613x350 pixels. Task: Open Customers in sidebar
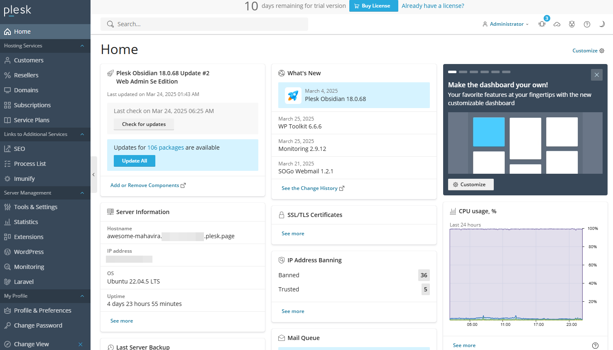[45, 60]
